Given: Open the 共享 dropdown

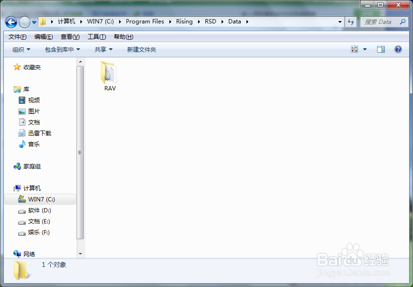Looking at the screenshot, I should pos(103,49).
